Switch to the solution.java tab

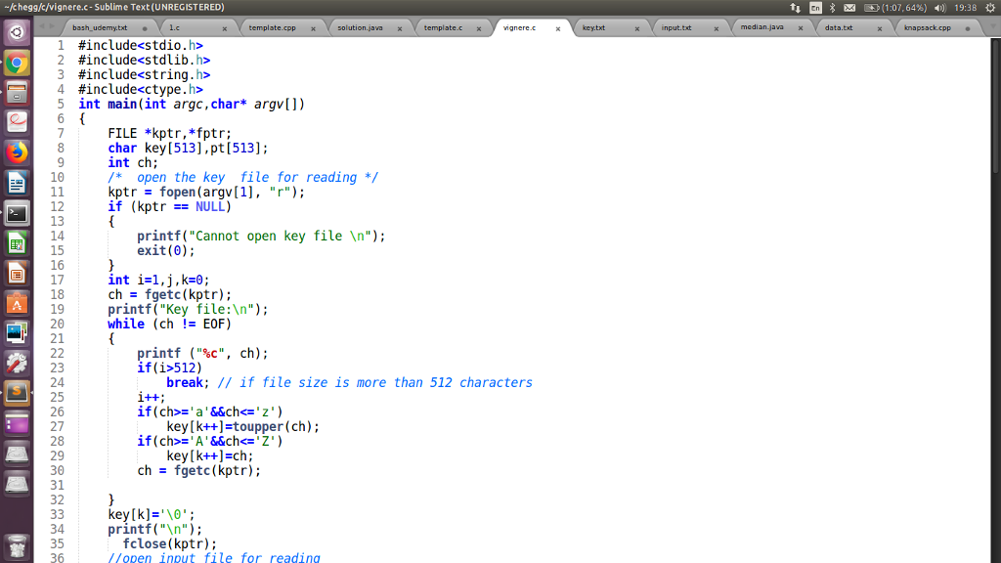click(x=360, y=28)
